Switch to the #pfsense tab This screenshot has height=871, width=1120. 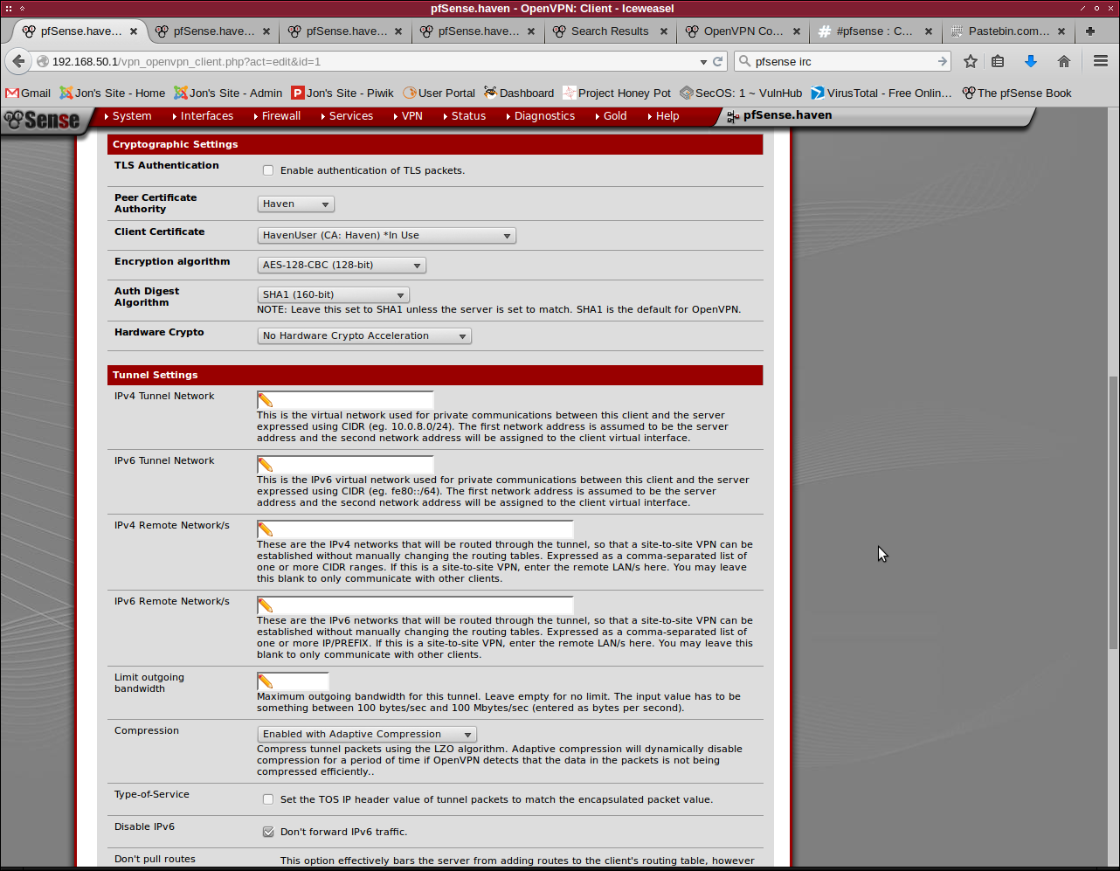875,31
